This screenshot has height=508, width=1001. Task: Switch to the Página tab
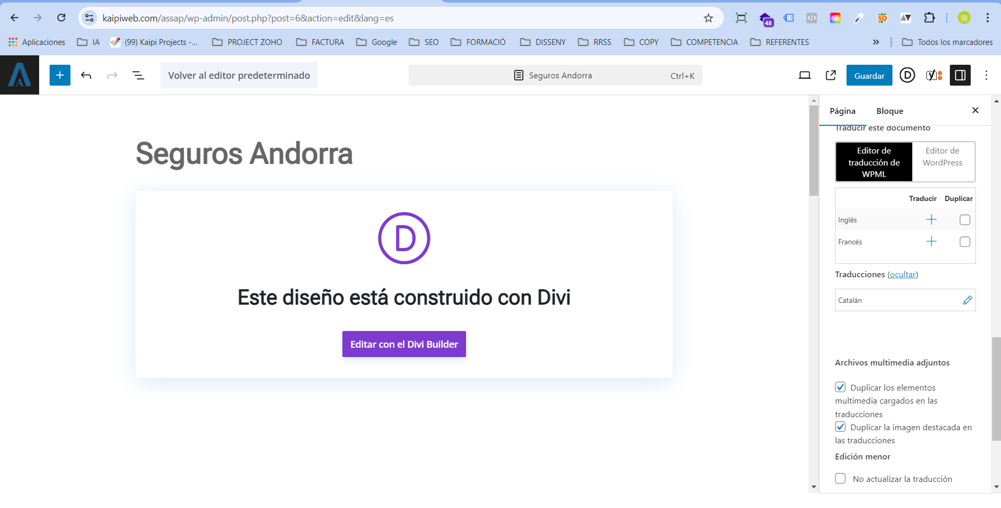pyautogui.click(x=842, y=111)
